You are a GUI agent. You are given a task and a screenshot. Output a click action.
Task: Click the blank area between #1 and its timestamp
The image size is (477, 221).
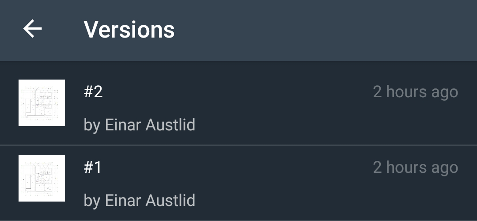237,168
